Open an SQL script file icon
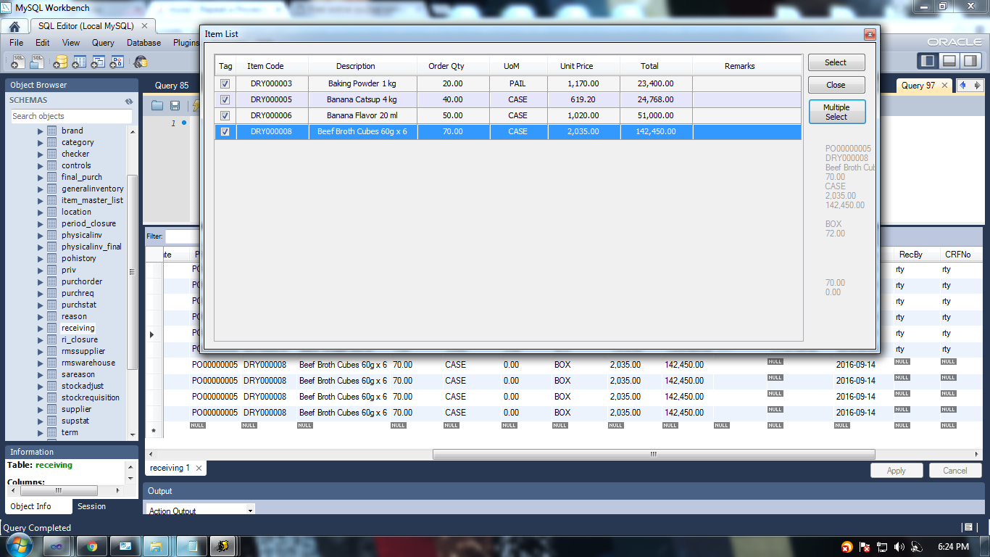The image size is (990, 557). point(36,62)
